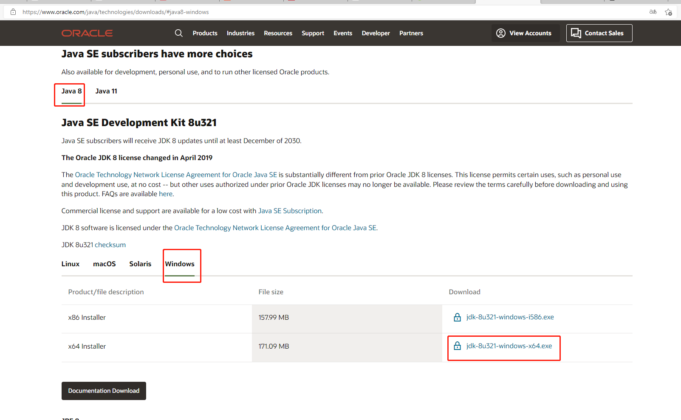Expand the Industries navigation menu
This screenshot has width=681, height=420.
[240, 33]
